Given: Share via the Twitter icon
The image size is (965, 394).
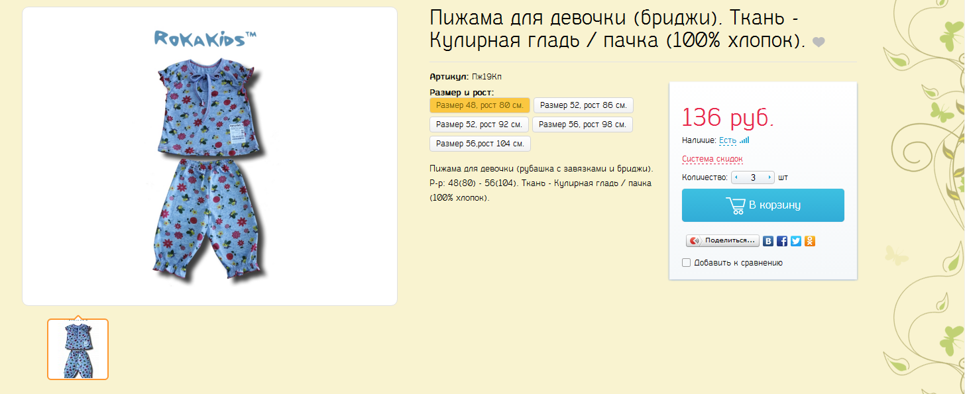Looking at the screenshot, I should [796, 241].
